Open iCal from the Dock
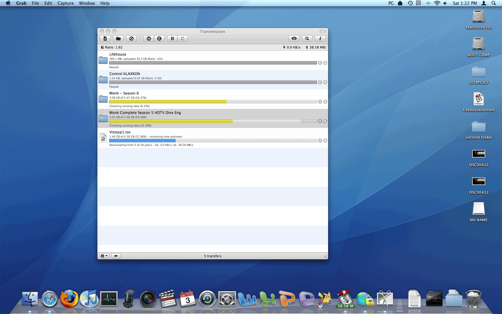The height and width of the screenshot is (314, 502). 188,298
